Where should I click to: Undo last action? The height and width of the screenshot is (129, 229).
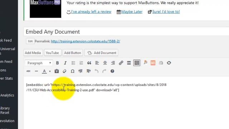click(x=96, y=71)
